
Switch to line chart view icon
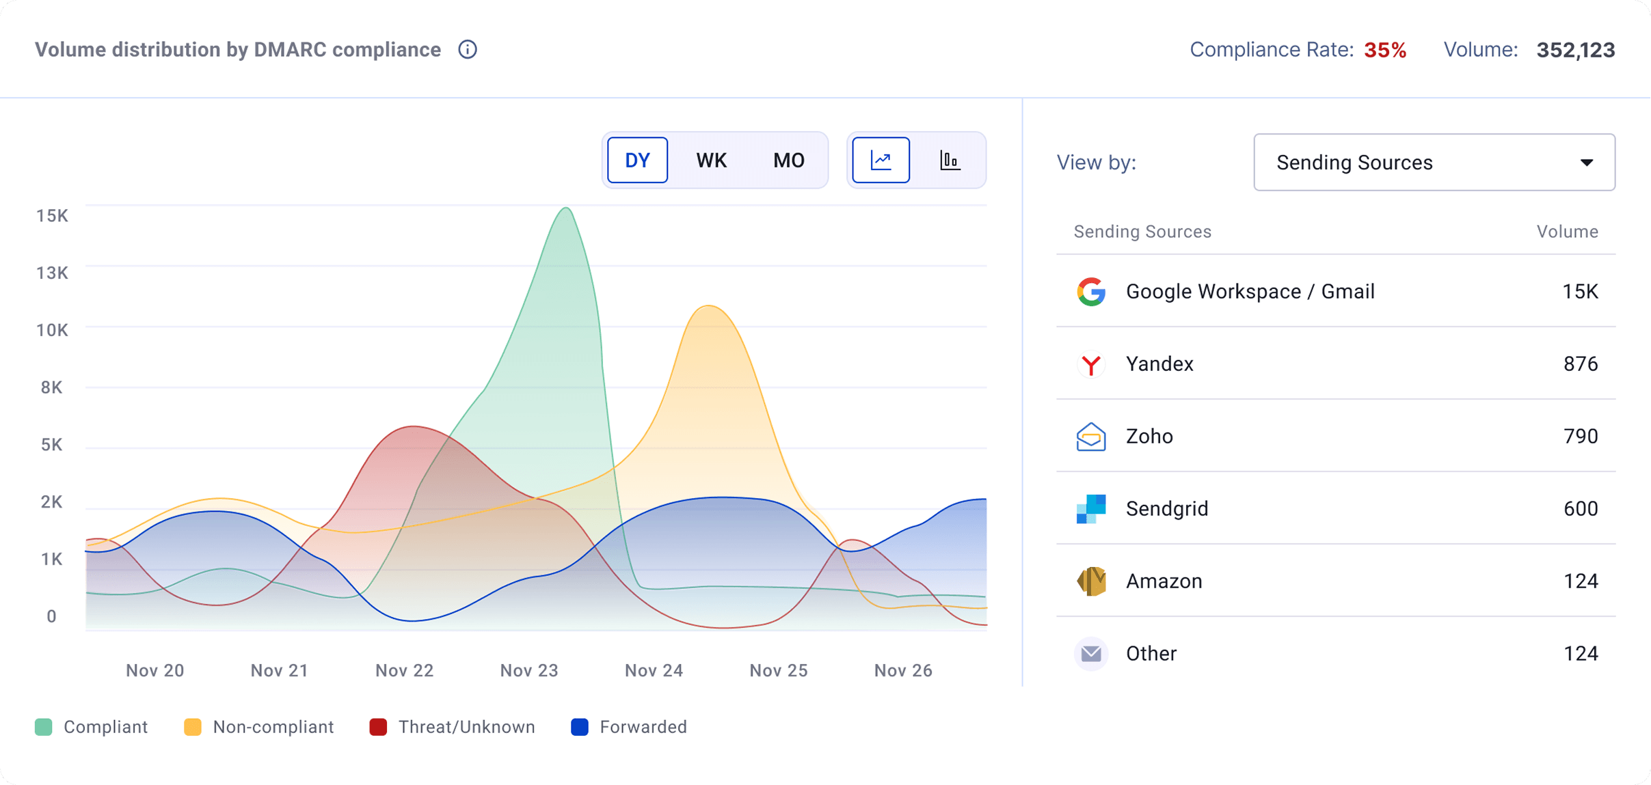[x=881, y=161]
